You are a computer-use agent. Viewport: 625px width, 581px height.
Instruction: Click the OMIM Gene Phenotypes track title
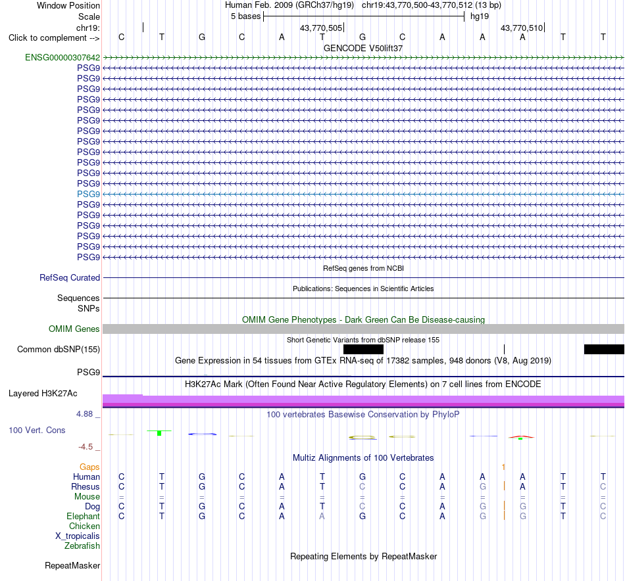[363, 320]
